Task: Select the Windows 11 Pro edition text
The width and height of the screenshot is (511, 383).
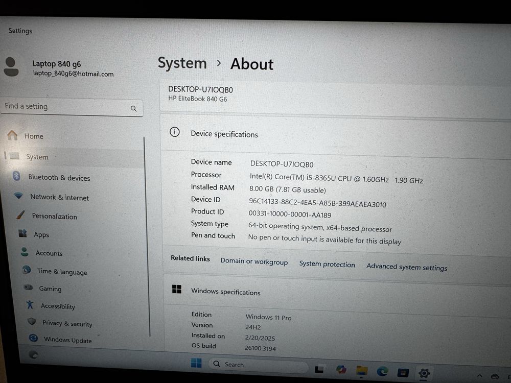Action: coord(269,317)
